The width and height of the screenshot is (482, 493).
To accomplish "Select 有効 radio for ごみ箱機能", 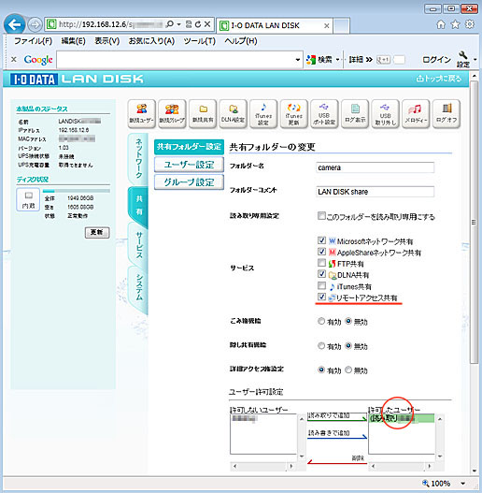I will click(321, 321).
